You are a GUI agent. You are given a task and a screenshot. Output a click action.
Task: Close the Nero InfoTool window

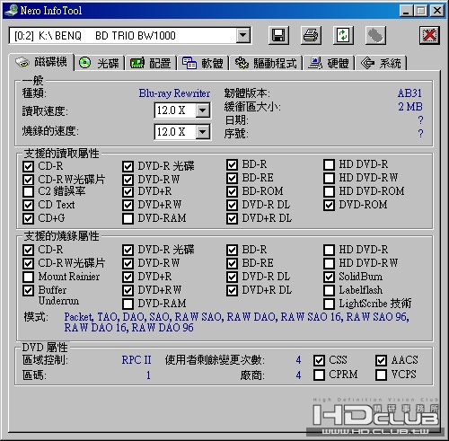(x=437, y=11)
